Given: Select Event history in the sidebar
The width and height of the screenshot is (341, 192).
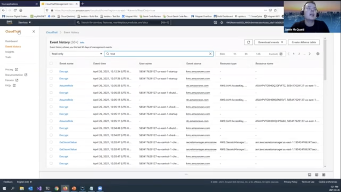Looking at the screenshot, I should click(13, 47).
